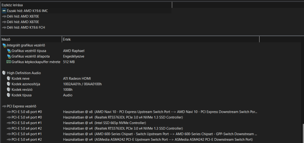Click the ASMedia ASM4242 PCI-E Upstream Switch Port value
This screenshot has width=304, height=143.
pos(158,140)
